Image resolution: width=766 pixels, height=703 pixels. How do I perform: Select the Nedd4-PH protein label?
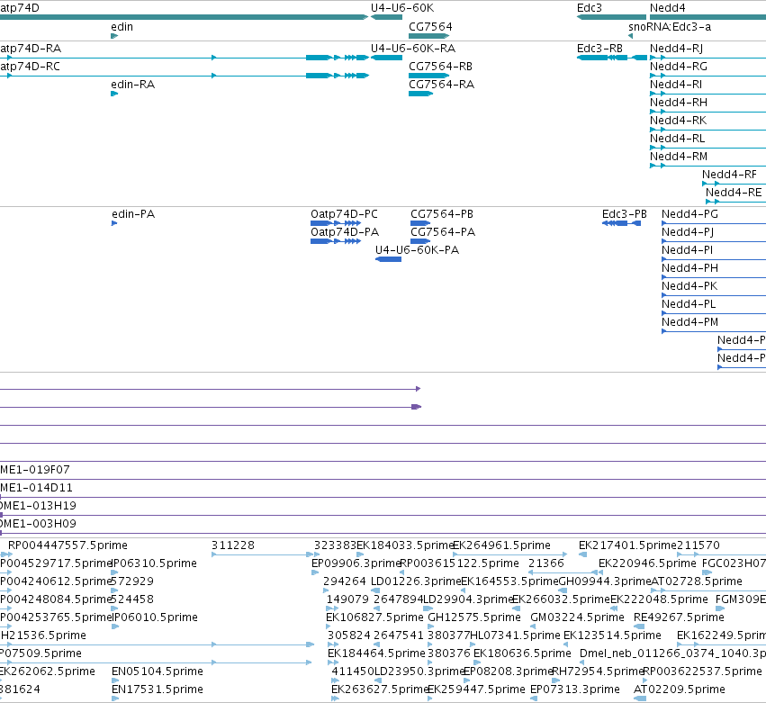tap(689, 268)
